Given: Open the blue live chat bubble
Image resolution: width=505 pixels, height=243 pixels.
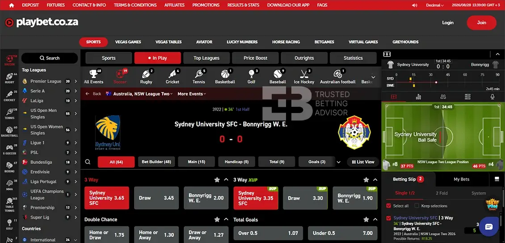Looking at the screenshot, I should tap(488, 226).
